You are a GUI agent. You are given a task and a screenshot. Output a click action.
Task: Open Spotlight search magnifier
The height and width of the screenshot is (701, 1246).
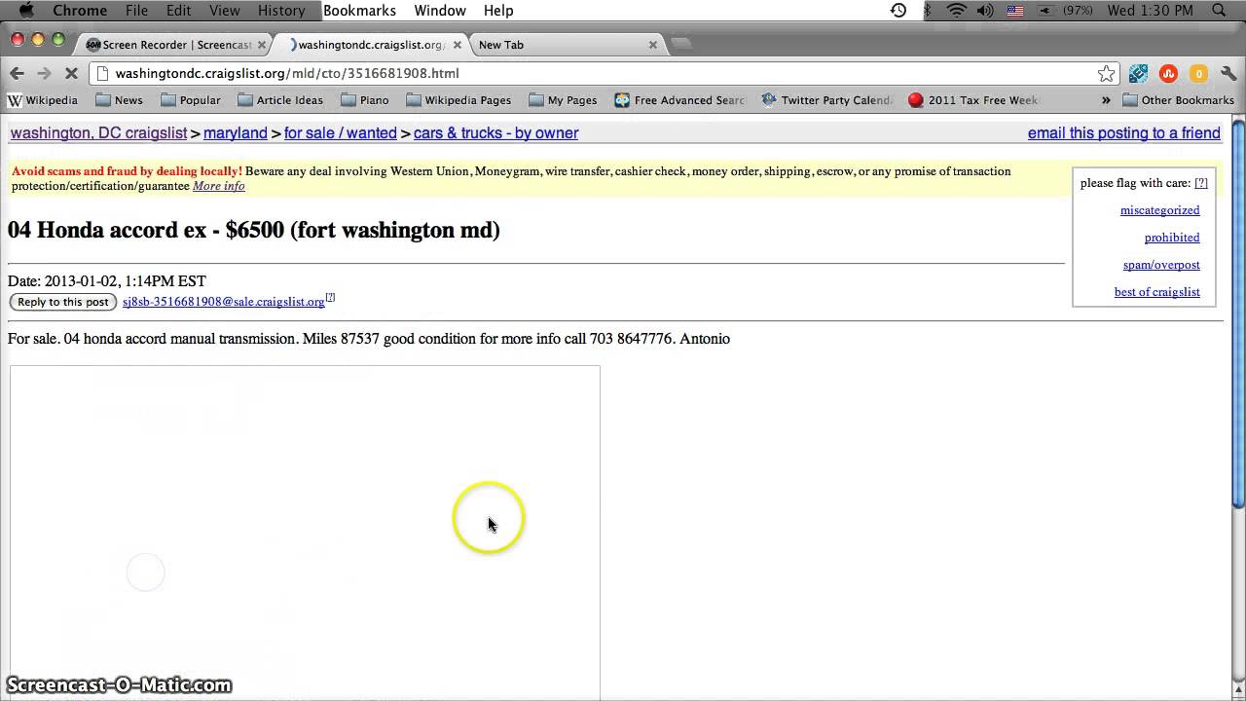point(1218,11)
